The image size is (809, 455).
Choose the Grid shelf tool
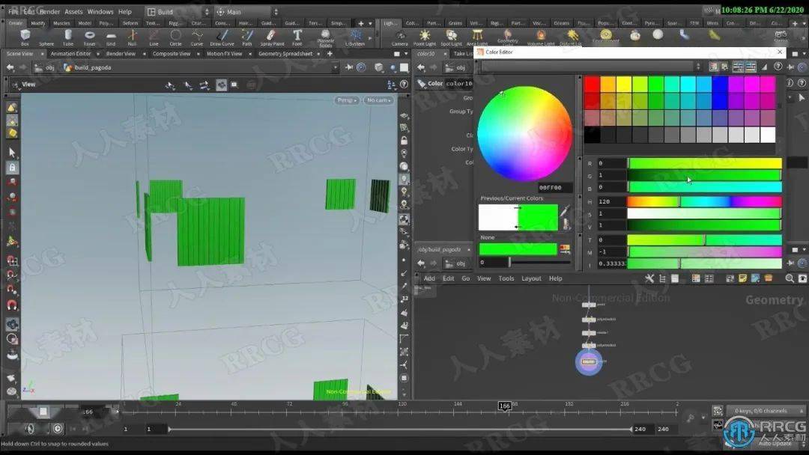[x=111, y=37]
